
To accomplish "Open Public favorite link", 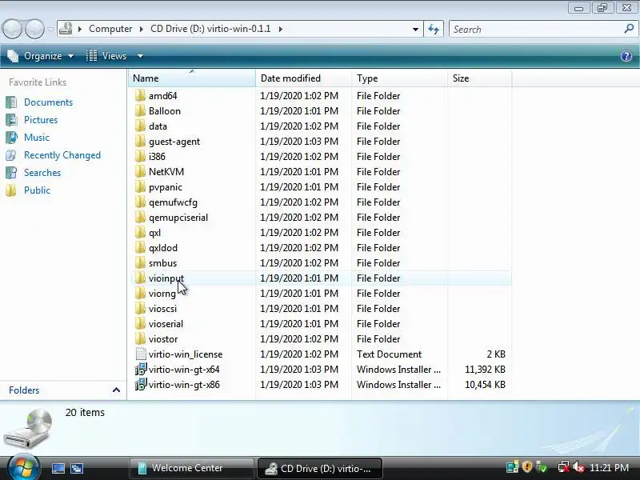I will pos(37,190).
